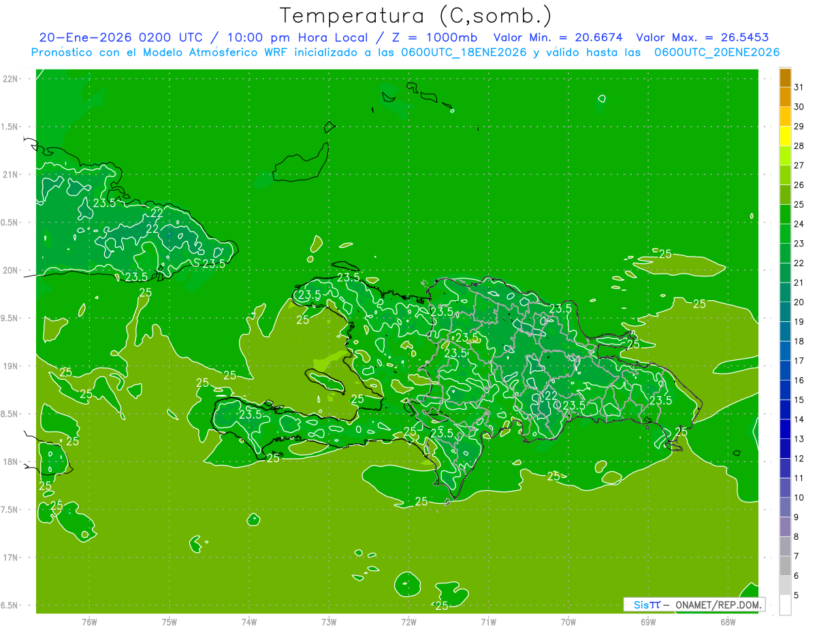Select the date '20-Ene-2026 0200 UTC'

(x=121, y=37)
